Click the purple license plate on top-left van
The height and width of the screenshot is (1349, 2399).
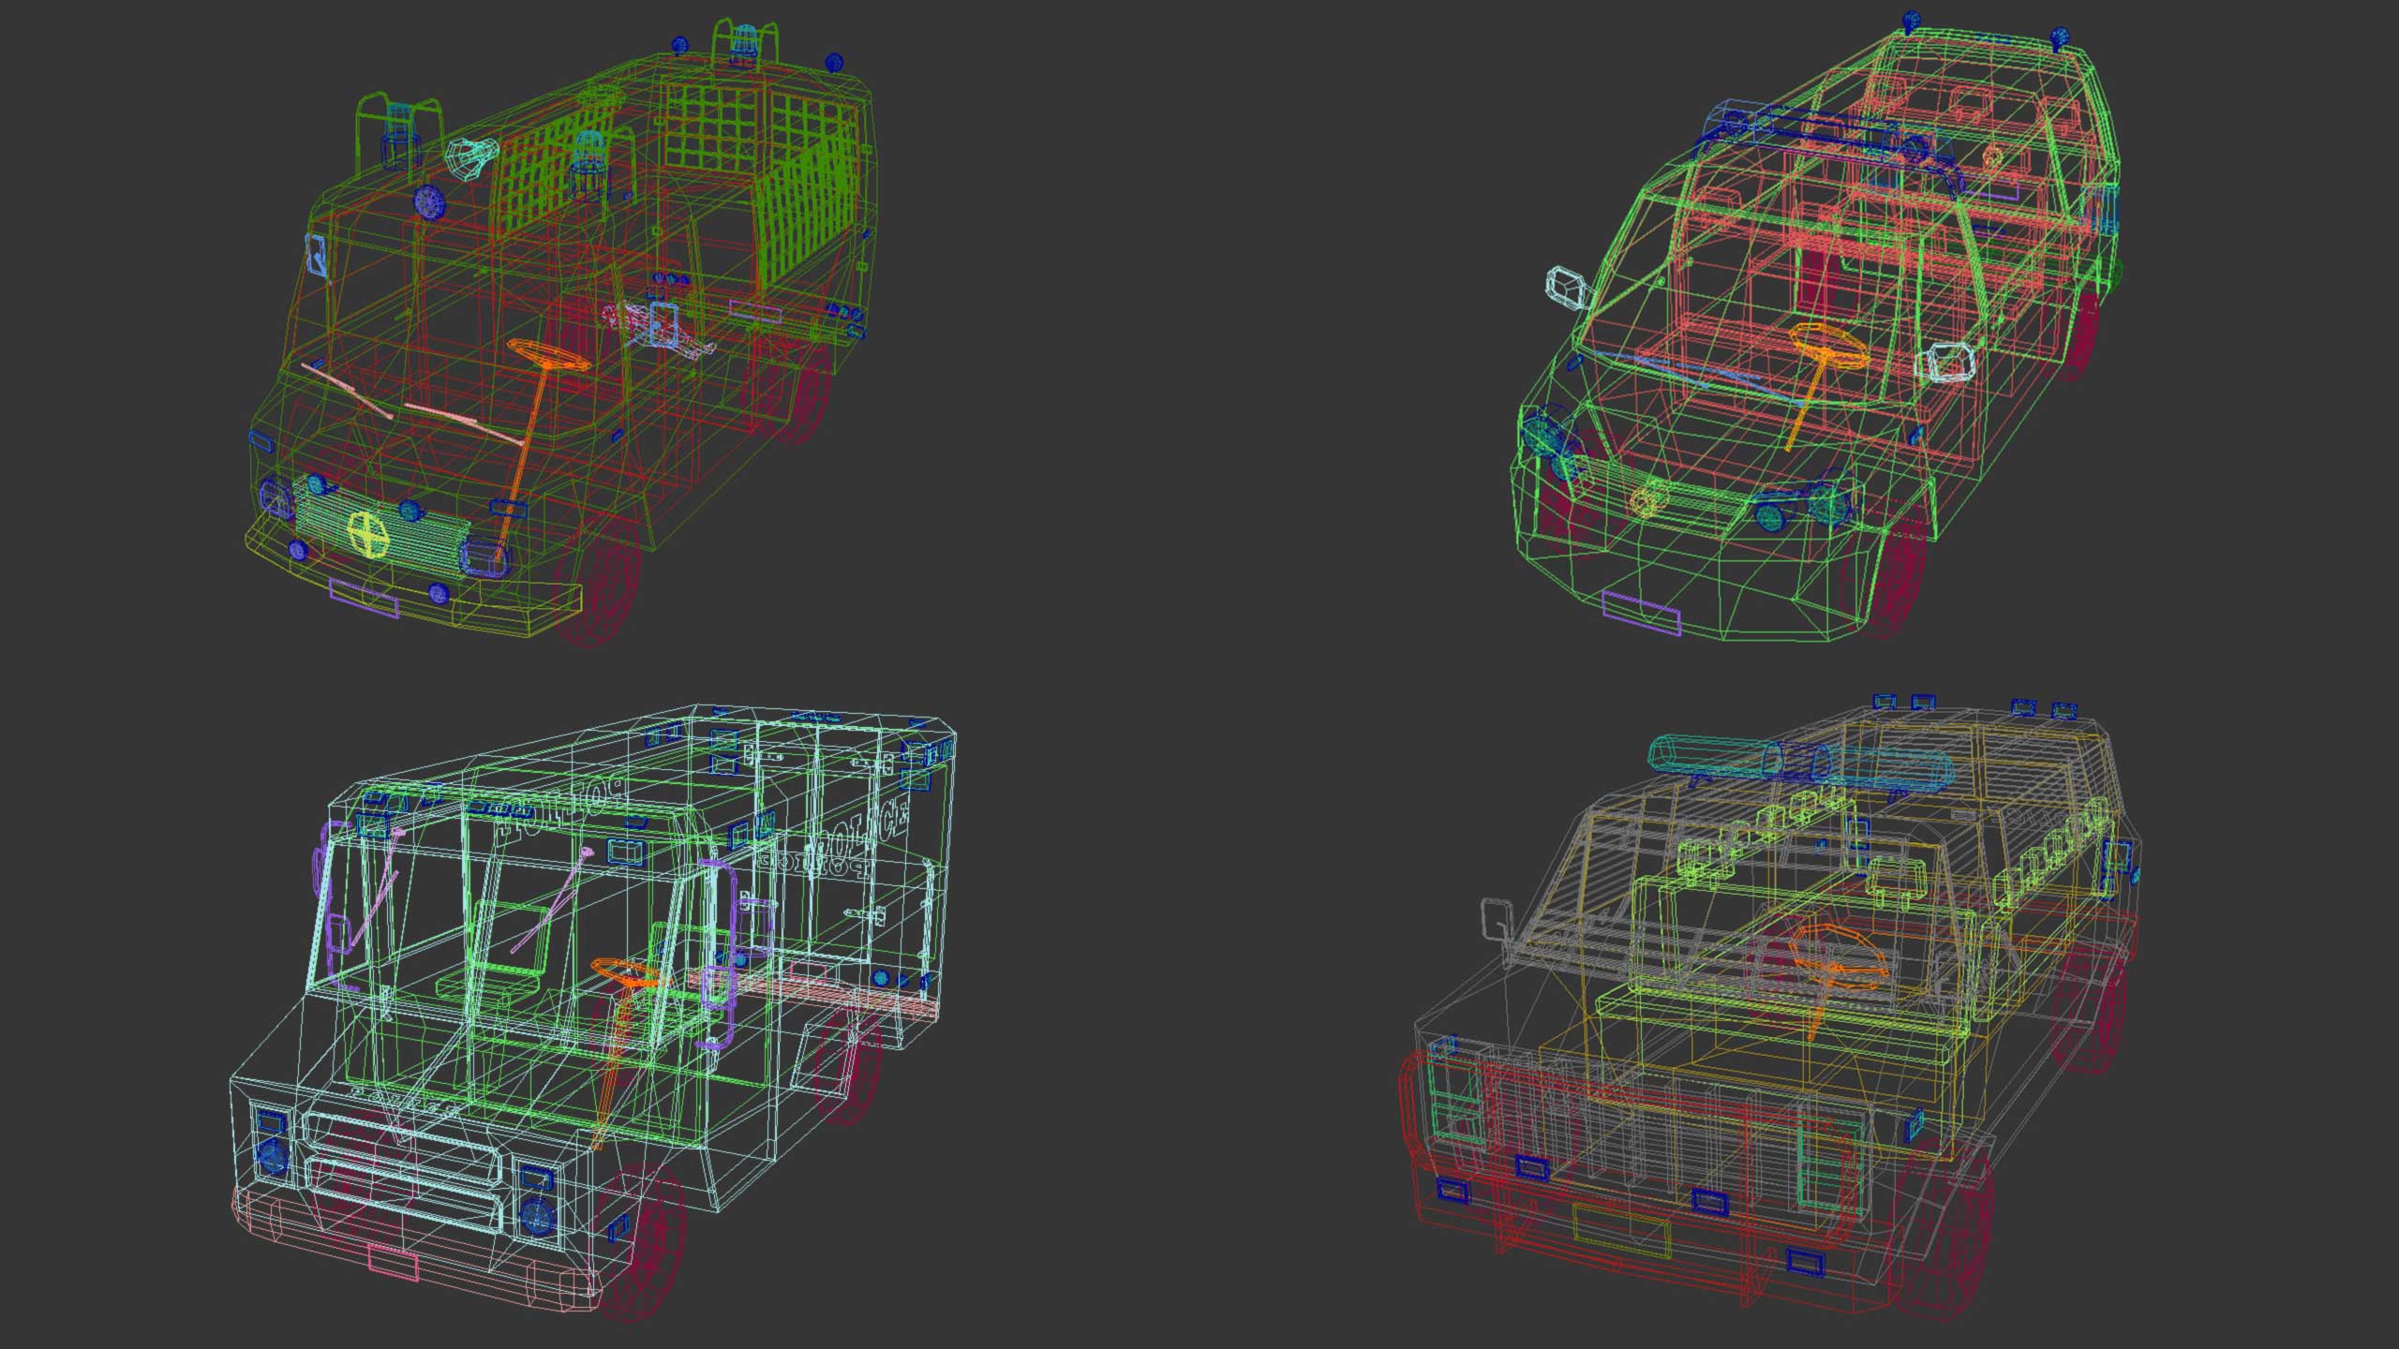[x=364, y=598]
